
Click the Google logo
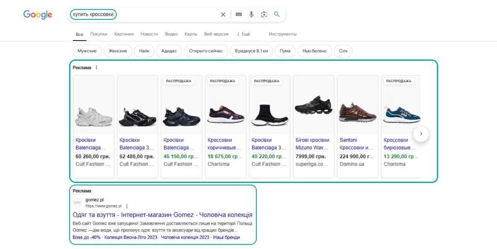tap(38, 15)
